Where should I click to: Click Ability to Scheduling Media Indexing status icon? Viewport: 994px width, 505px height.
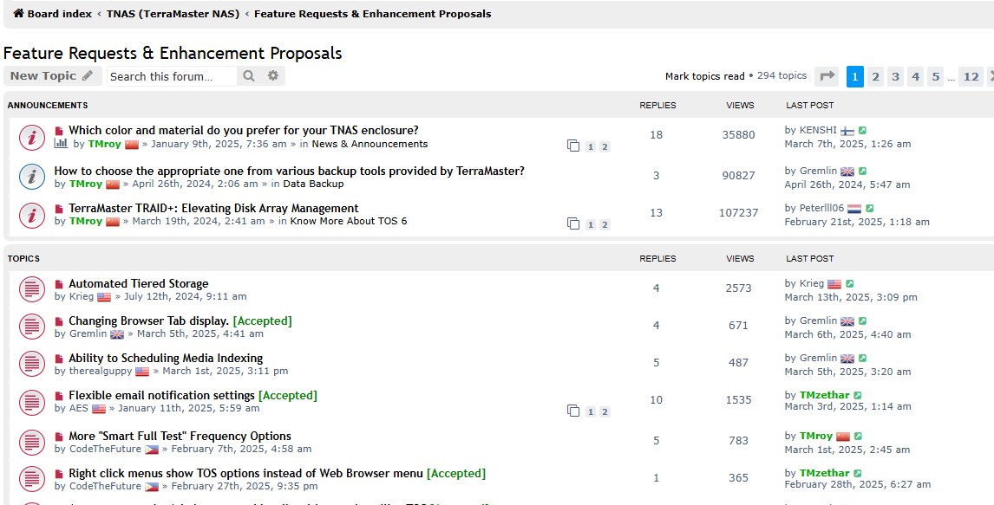(x=32, y=364)
